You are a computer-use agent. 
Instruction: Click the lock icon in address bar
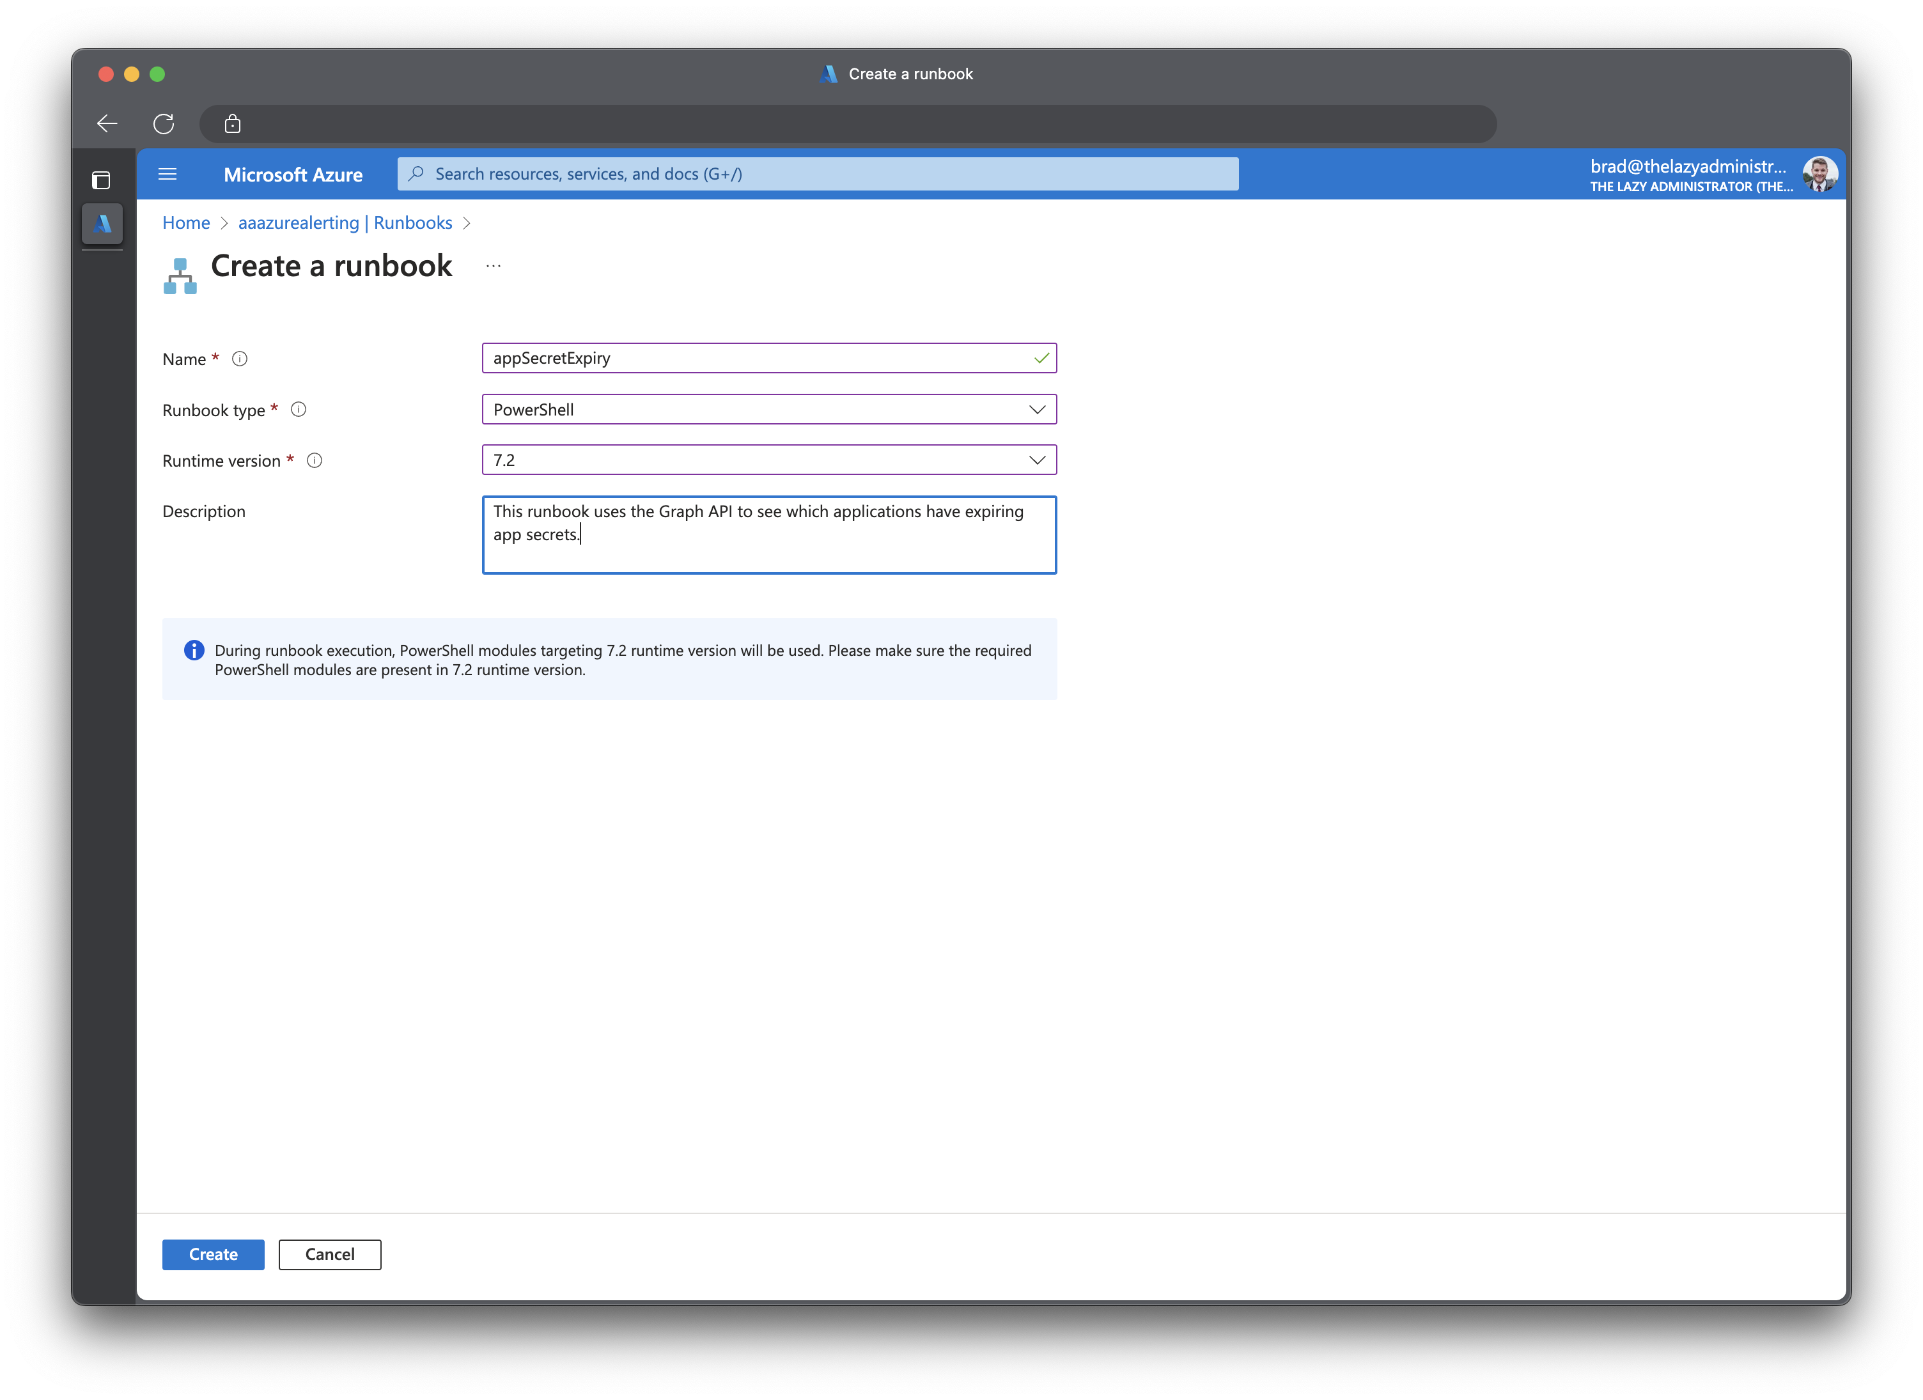point(232,124)
